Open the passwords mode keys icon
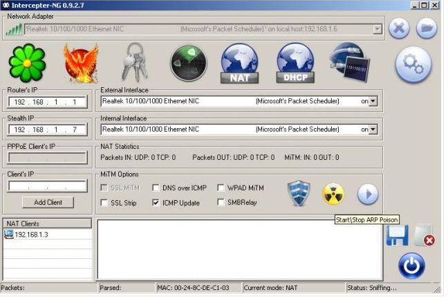The height and width of the screenshot is (297, 448). tap(135, 63)
